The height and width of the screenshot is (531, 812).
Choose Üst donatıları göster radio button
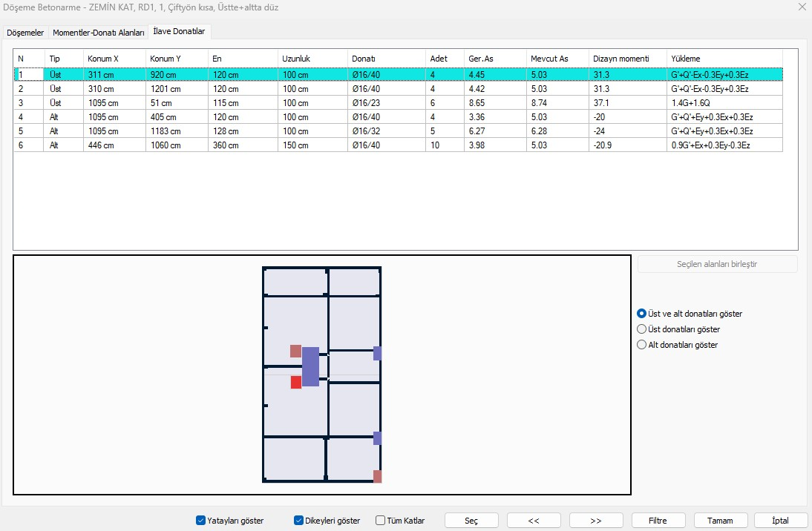[x=642, y=329]
